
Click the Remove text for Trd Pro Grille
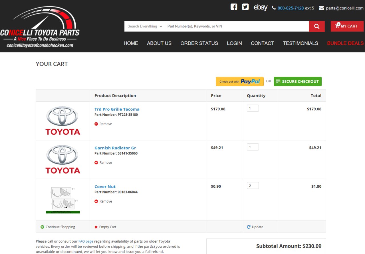click(106, 124)
